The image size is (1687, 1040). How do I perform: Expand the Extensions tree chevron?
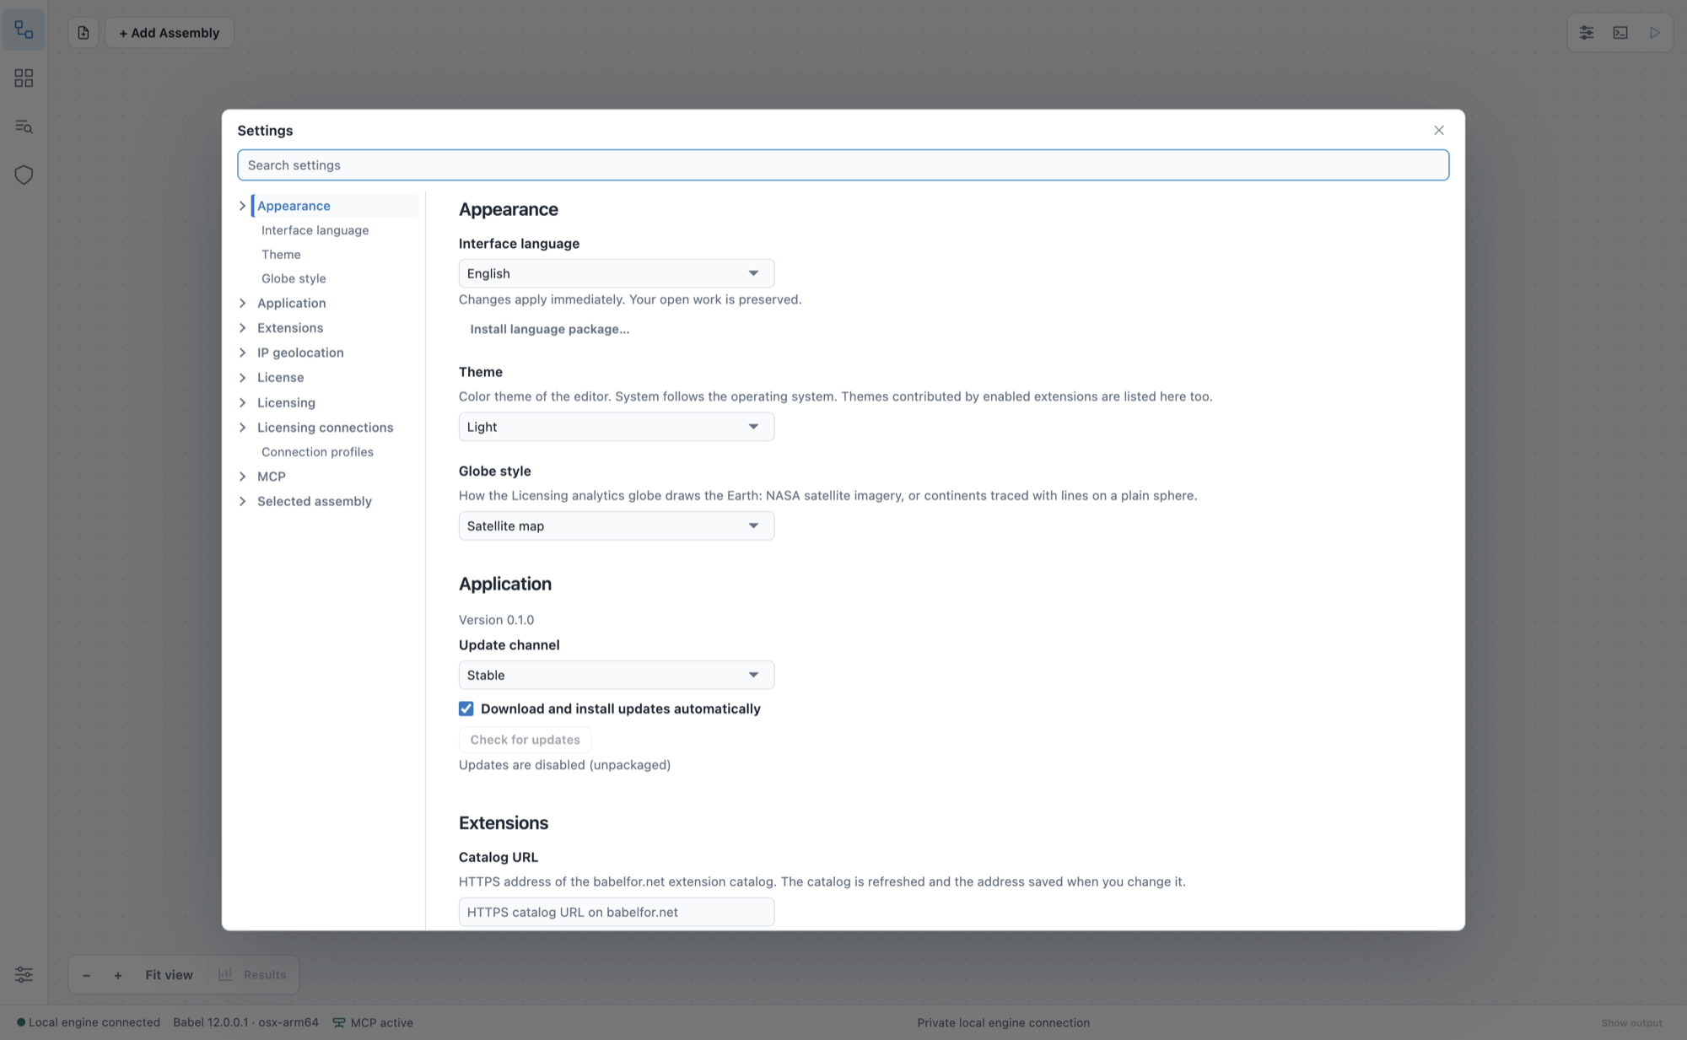pos(242,327)
